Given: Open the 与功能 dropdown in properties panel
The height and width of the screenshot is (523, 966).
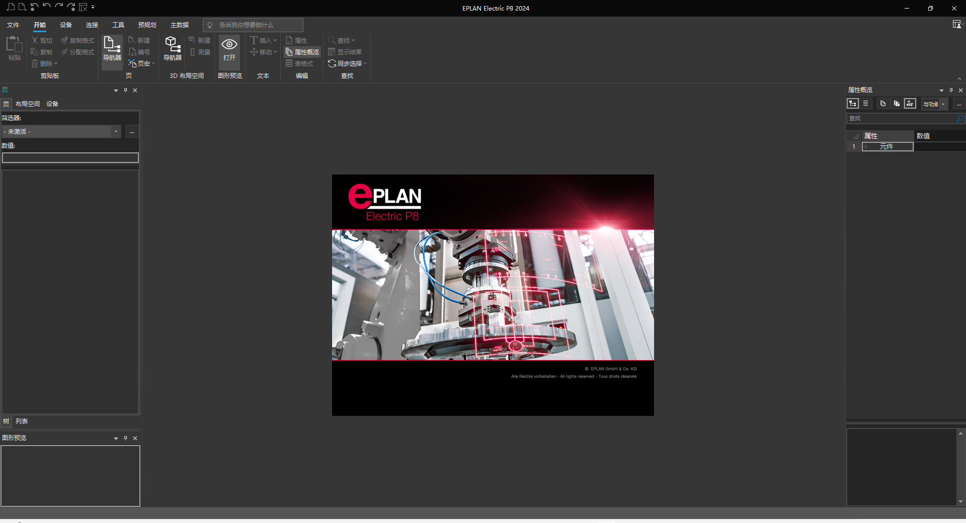Looking at the screenshot, I should (x=934, y=104).
